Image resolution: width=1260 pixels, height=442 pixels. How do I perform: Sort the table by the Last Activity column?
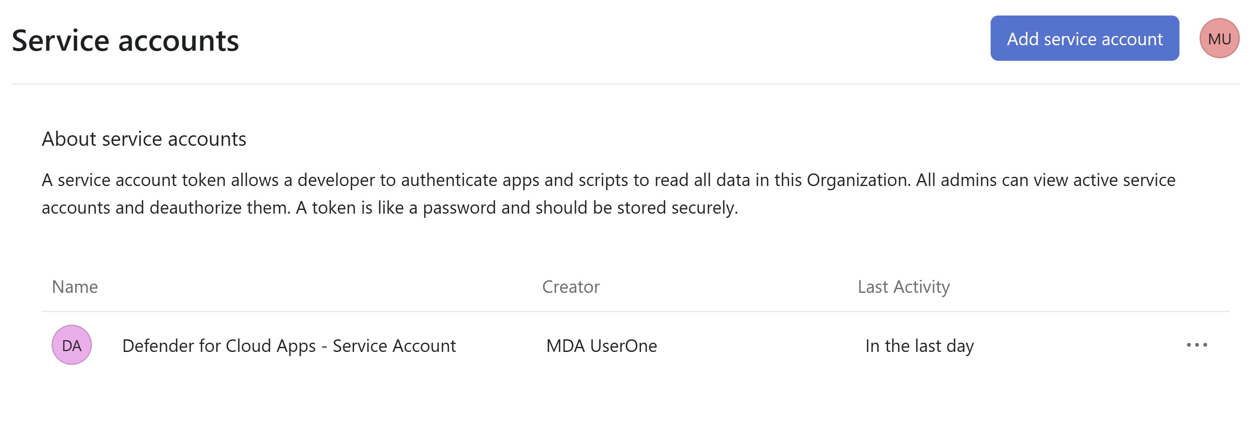(903, 287)
